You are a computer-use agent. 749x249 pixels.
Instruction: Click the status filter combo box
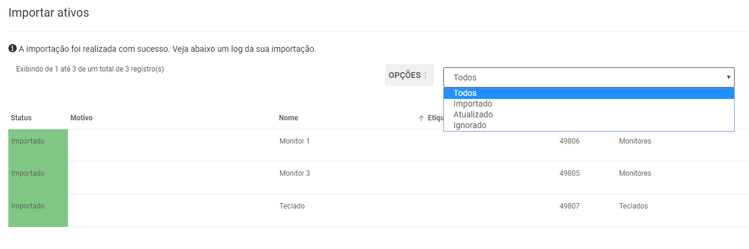point(589,77)
